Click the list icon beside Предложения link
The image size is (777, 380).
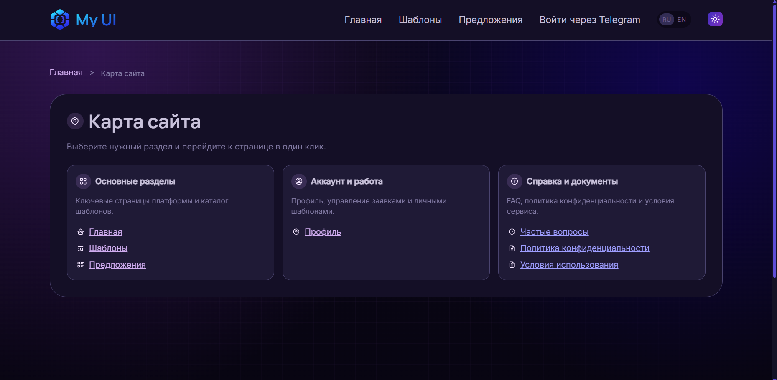click(x=81, y=265)
